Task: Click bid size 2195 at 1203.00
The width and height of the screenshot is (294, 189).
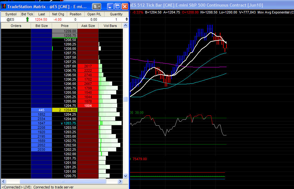Action: [41, 136]
